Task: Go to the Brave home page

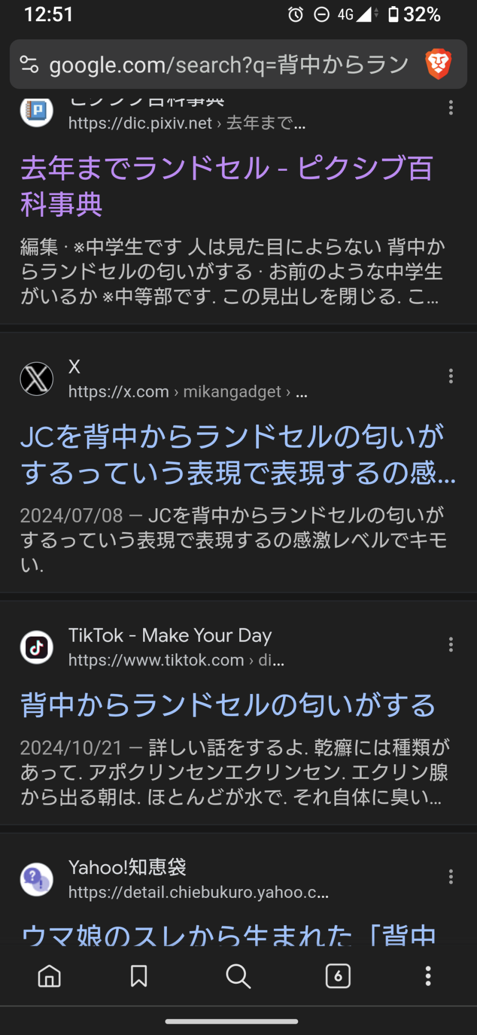Action: (50, 976)
